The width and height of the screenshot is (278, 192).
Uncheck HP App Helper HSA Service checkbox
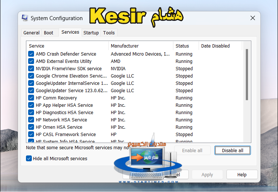pyautogui.click(x=31, y=105)
